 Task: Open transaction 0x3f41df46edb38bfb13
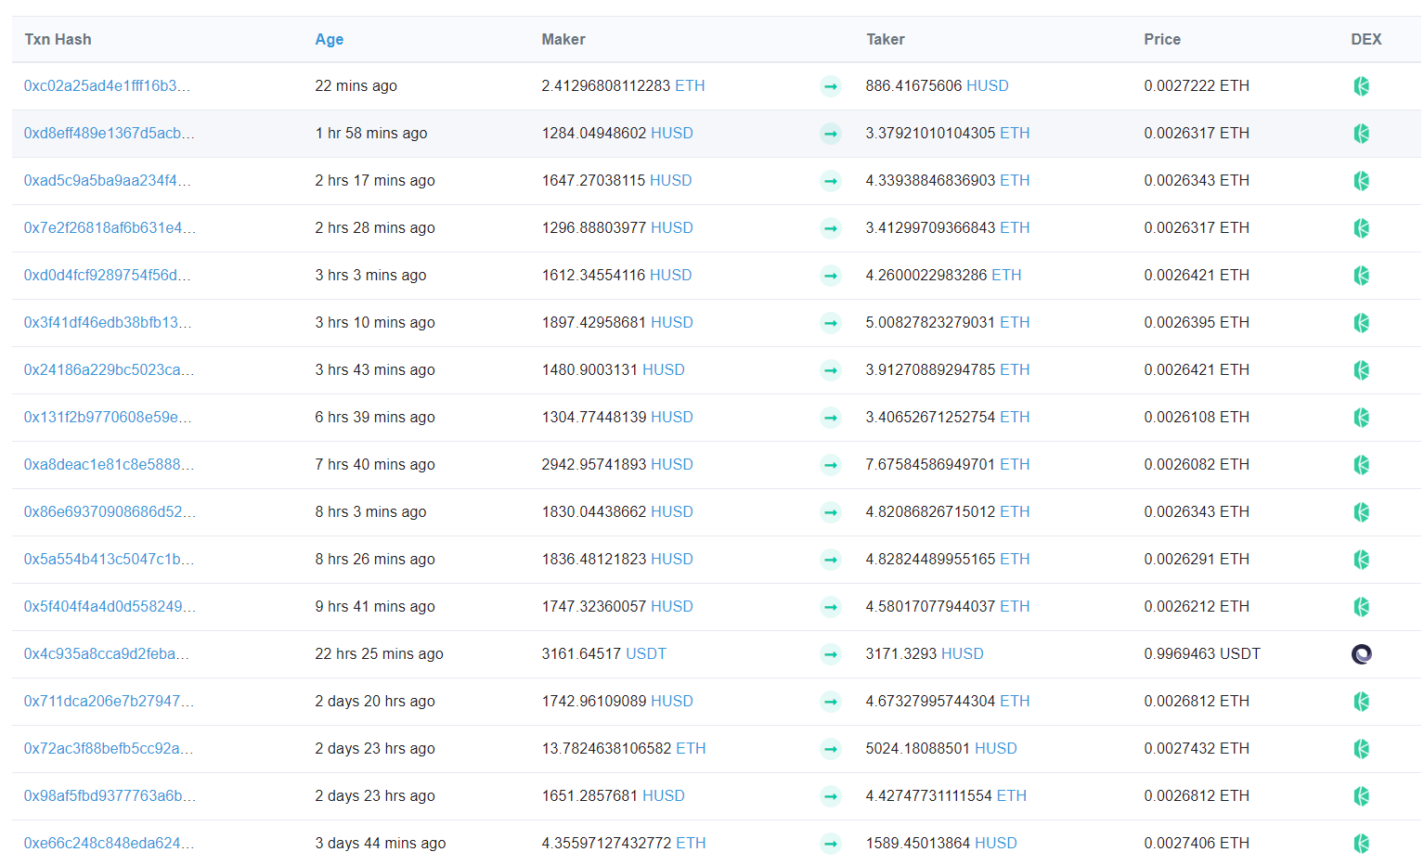[108, 323]
